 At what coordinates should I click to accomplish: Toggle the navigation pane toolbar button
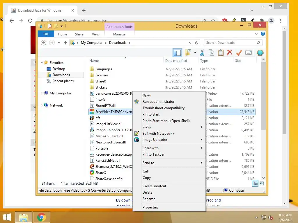(177, 53)
